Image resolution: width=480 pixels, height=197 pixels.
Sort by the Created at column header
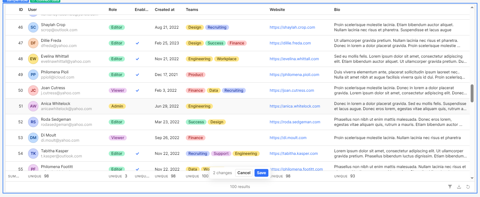coord(165,10)
